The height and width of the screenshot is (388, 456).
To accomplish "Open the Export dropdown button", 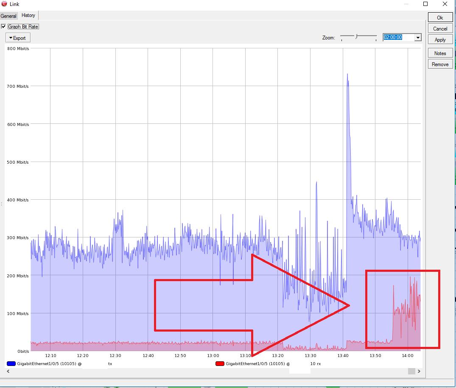I will (x=17, y=38).
